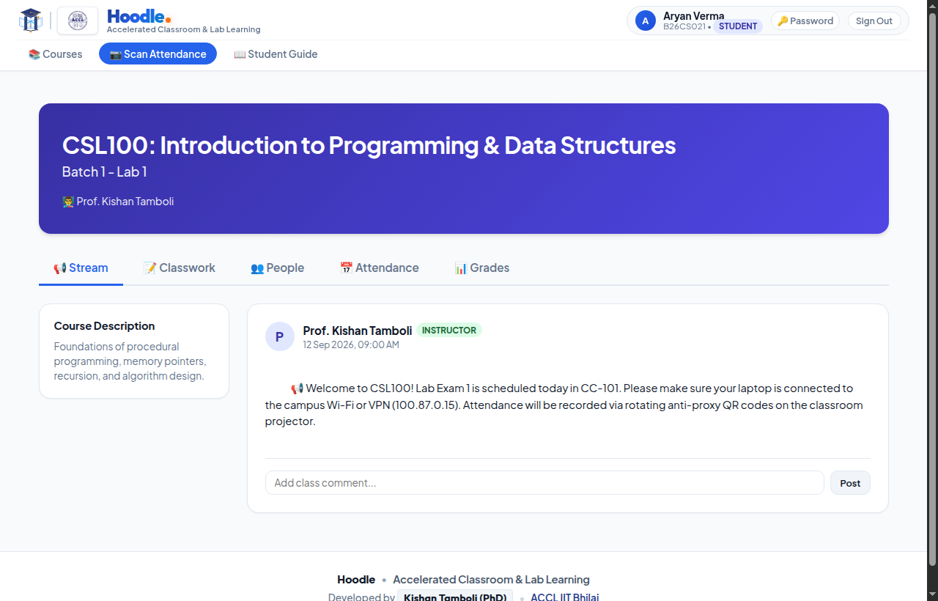Click the roll number B26CS021

[x=684, y=26]
